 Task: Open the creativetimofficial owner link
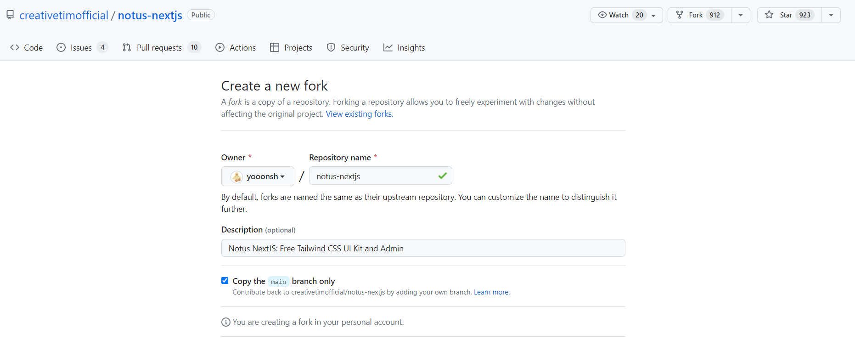pyautogui.click(x=64, y=15)
